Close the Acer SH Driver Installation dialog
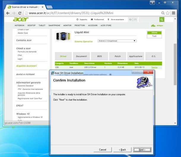181x157 pixels. [148, 72]
